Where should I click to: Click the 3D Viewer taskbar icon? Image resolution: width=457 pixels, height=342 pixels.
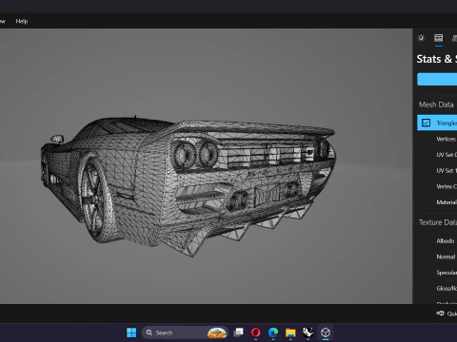coord(326,332)
